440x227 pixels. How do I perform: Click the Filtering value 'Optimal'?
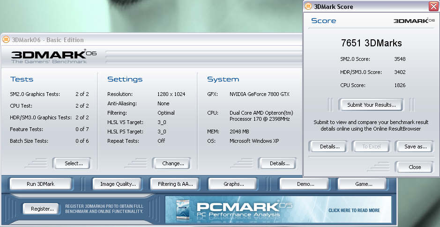(x=166, y=113)
